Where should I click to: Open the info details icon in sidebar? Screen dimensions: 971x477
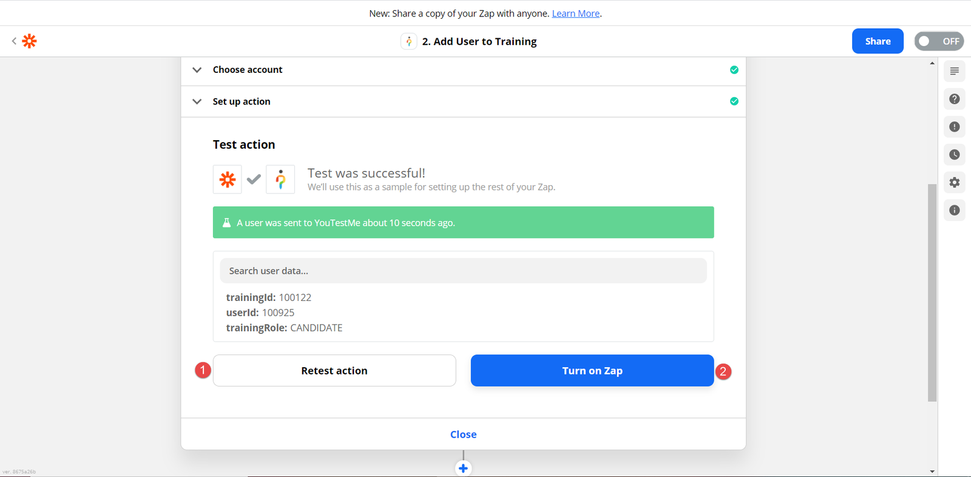954,211
